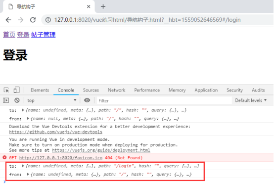Toggle the live expression eye icon

(87, 100)
